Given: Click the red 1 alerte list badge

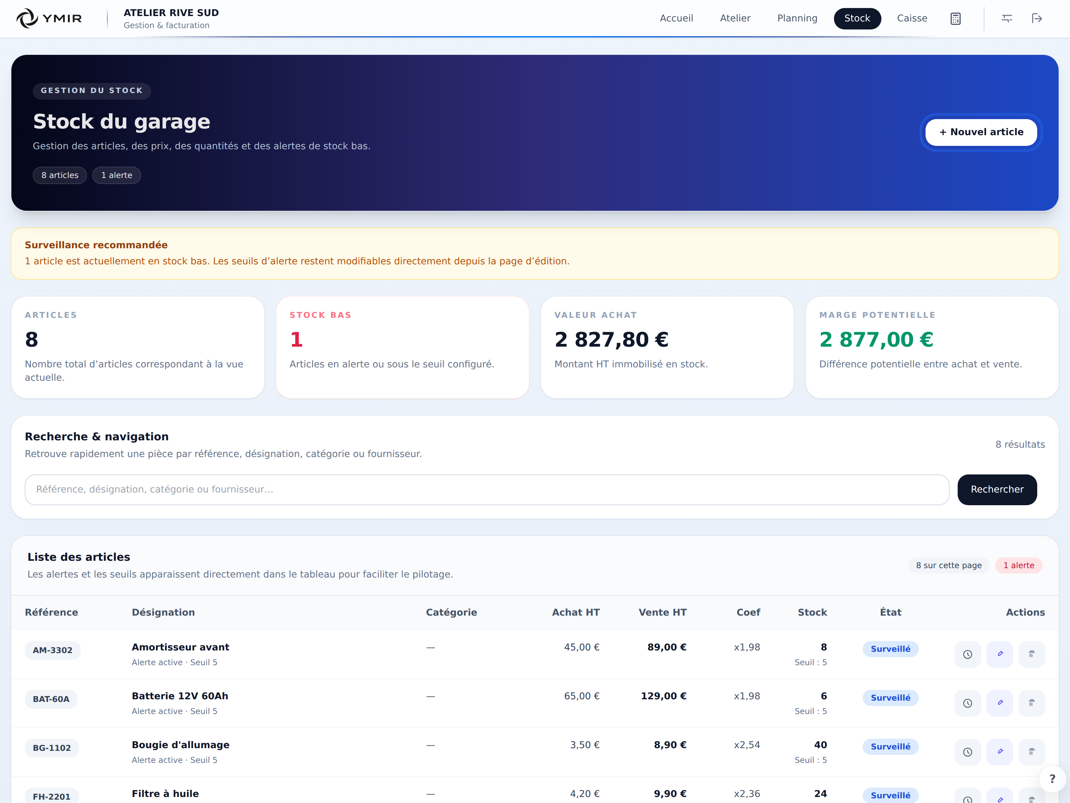Looking at the screenshot, I should [1018, 565].
